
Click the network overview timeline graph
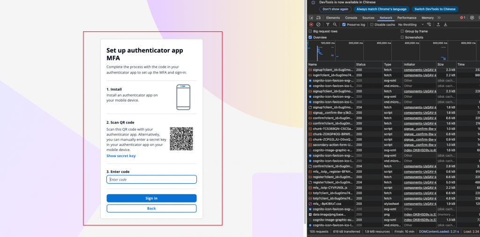point(393,50)
